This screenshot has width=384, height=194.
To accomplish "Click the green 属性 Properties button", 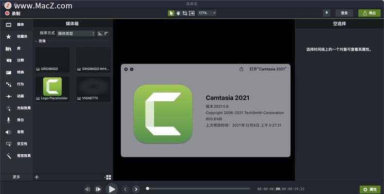I will (x=370, y=189).
